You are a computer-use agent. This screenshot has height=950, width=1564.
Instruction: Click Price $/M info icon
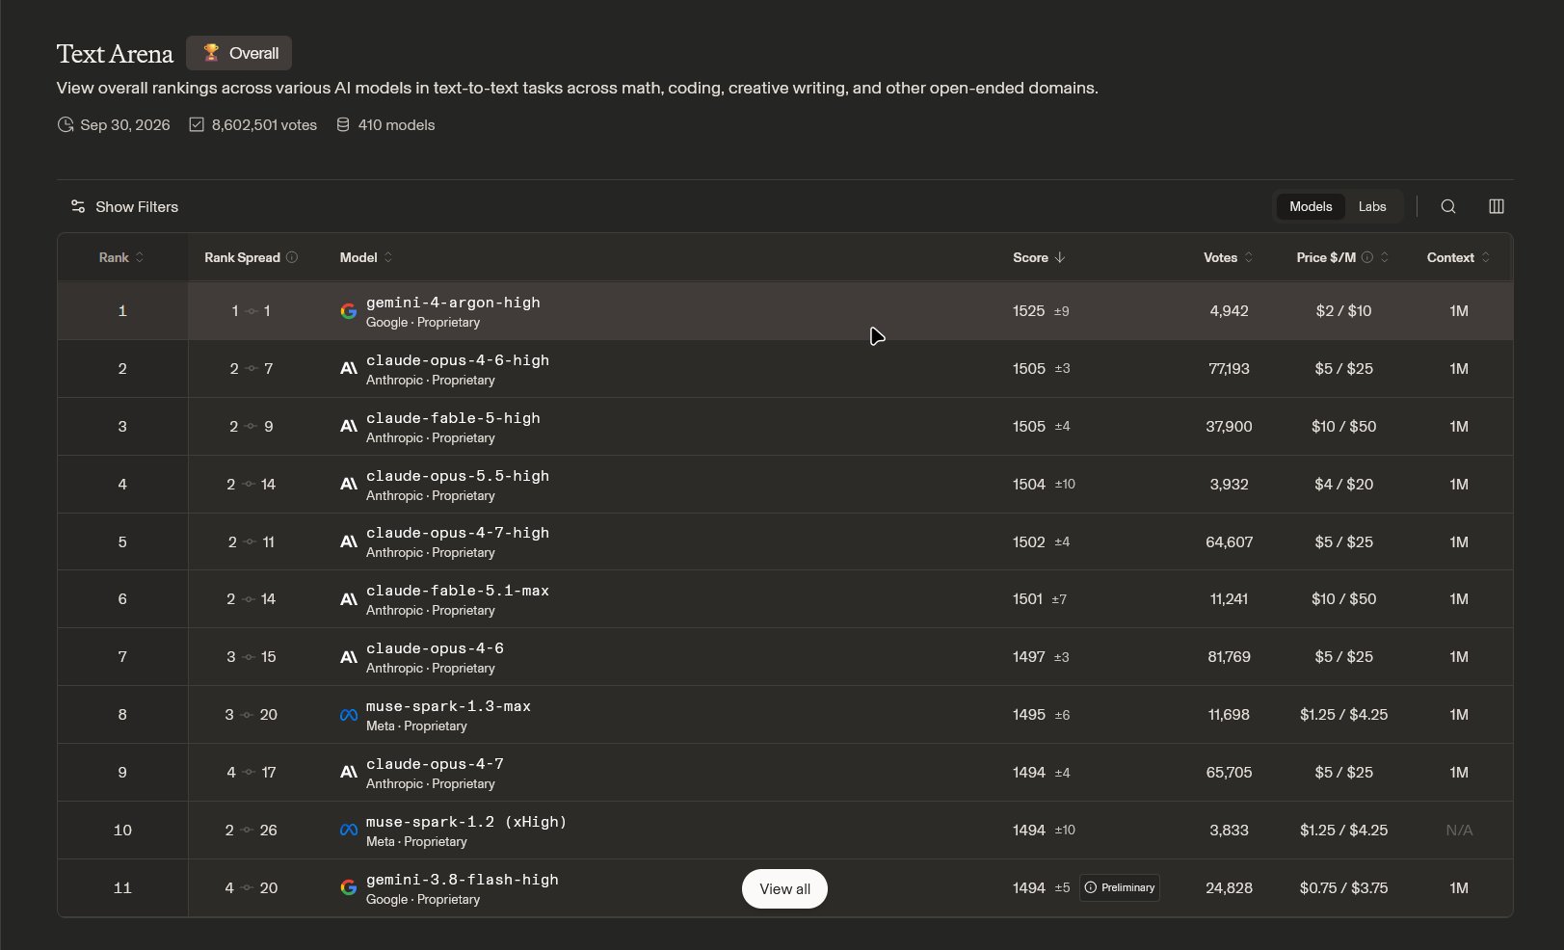pos(1367,257)
